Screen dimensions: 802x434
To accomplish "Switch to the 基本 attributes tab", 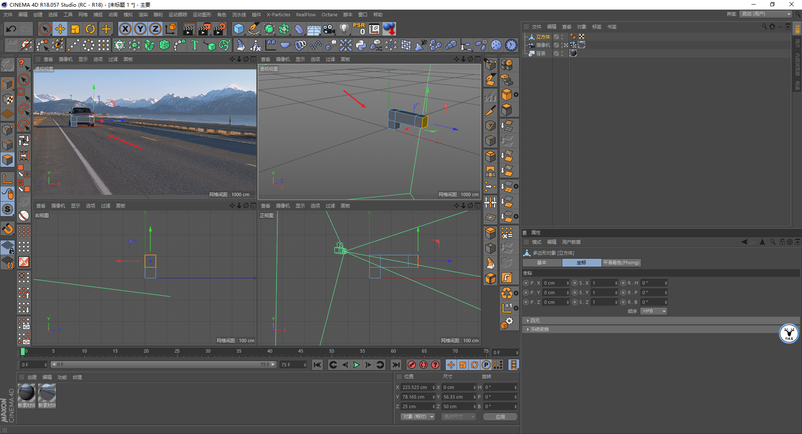I will tap(542, 262).
